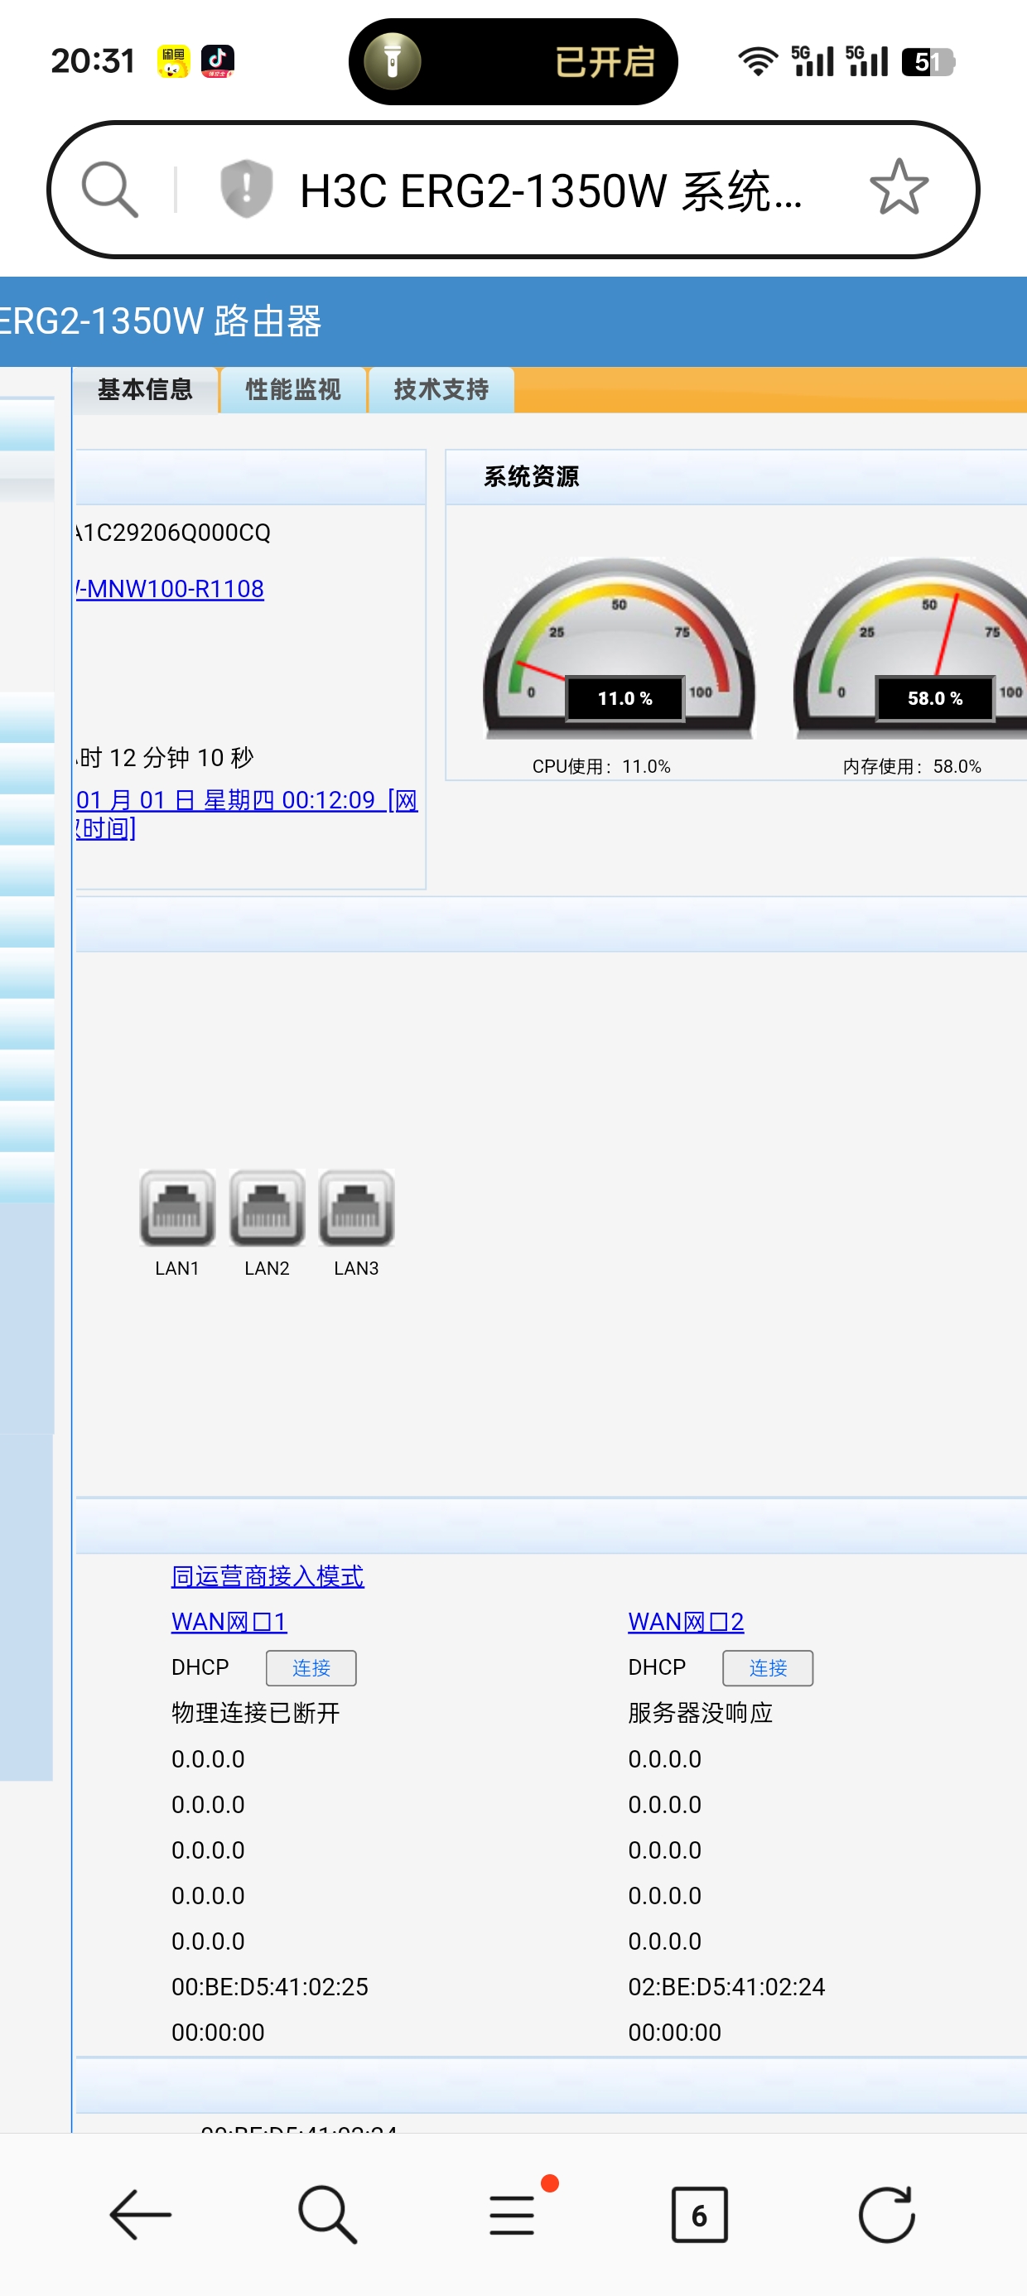
Task: Click the LAN3 port icon
Action: (355, 1207)
